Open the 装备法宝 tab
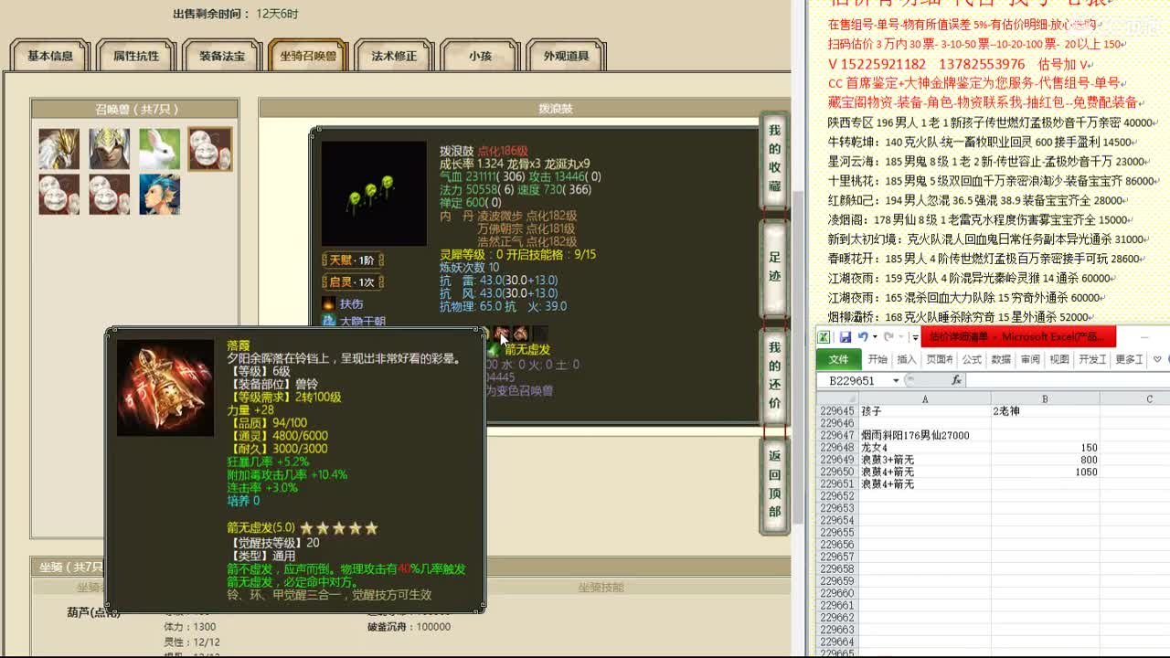The width and height of the screenshot is (1170, 658). (222, 56)
